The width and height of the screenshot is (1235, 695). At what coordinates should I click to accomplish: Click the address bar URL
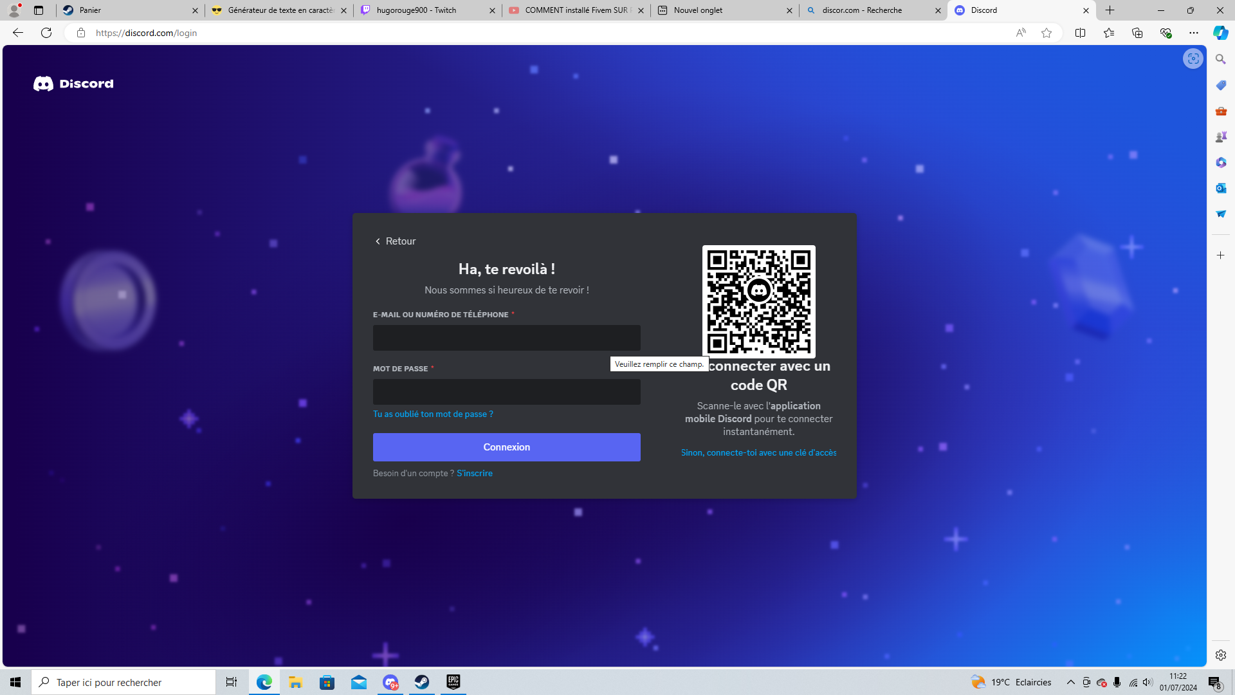pos(147,33)
